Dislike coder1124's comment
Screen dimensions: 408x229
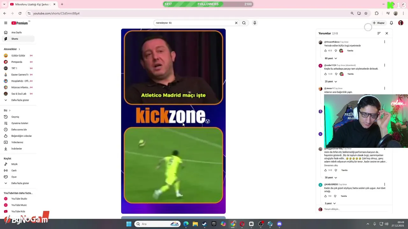pos(336,74)
